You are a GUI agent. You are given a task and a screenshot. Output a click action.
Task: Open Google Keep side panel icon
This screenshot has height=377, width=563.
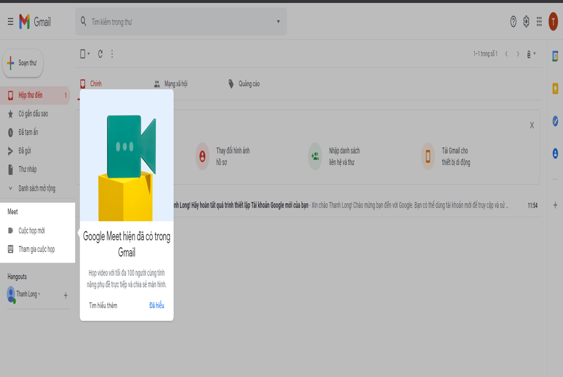pos(555,88)
